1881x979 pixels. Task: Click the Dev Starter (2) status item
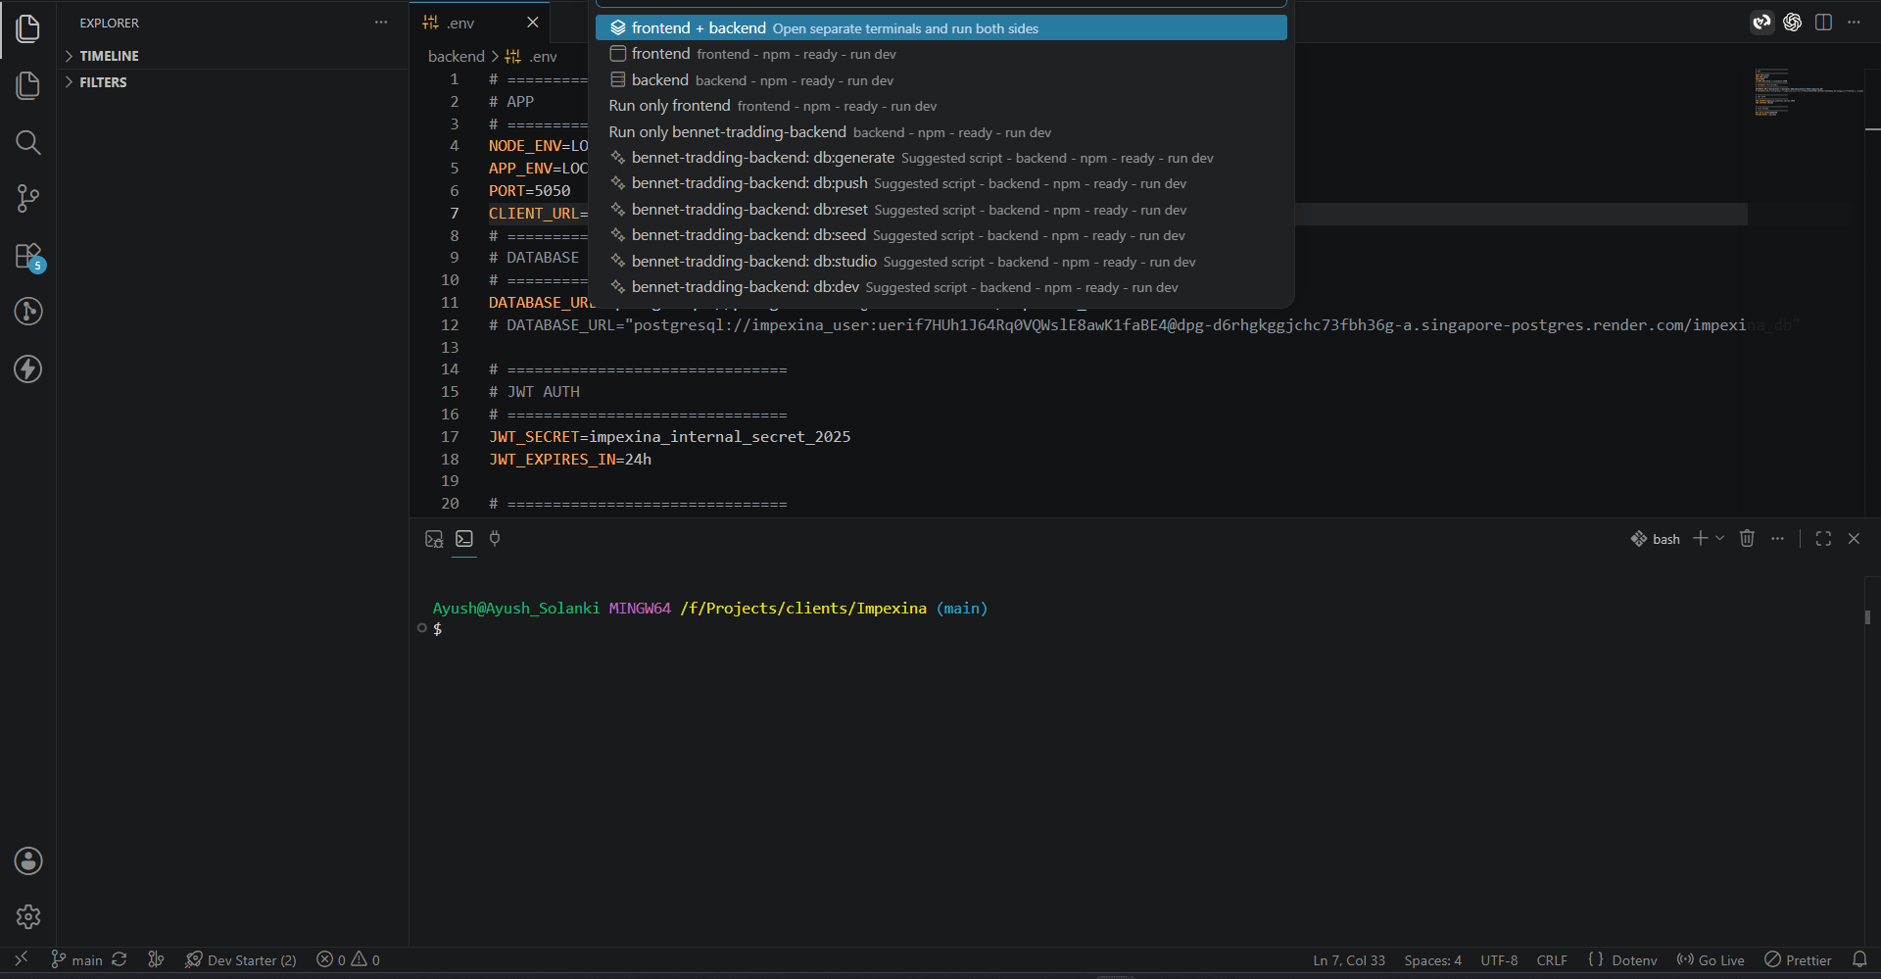point(241,960)
